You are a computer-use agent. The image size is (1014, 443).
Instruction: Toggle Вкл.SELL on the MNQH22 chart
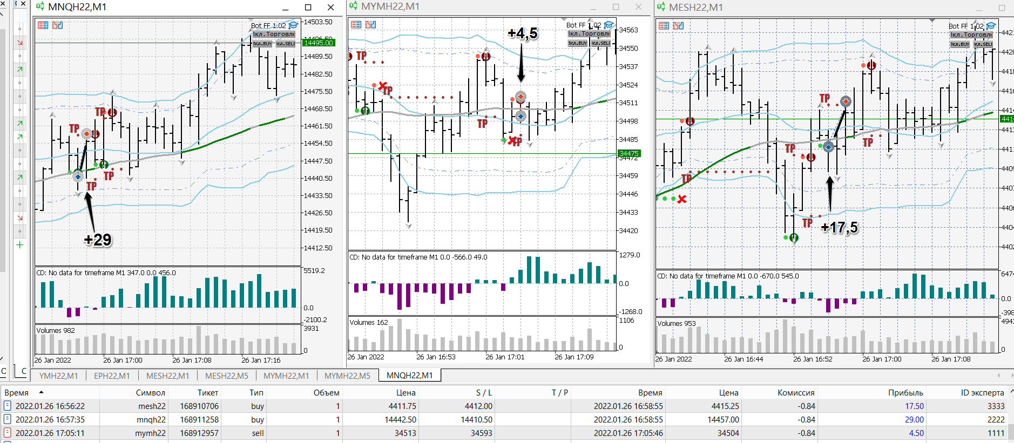tap(286, 43)
